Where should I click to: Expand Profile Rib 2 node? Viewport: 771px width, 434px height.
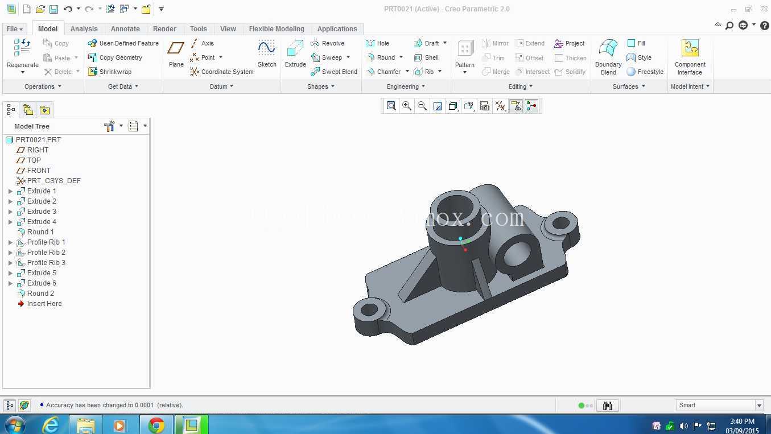click(10, 253)
